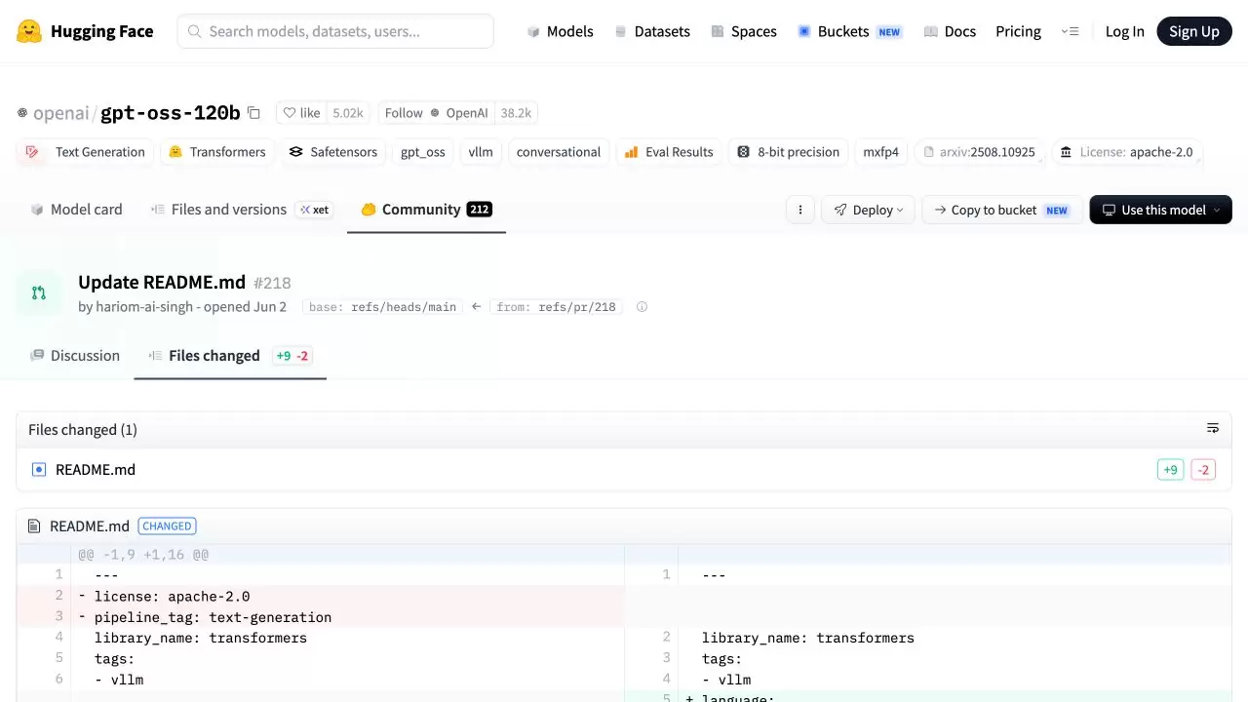Select the Safetensors tag

coord(333,152)
